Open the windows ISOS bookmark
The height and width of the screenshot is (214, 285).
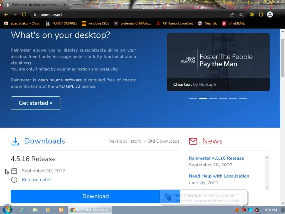[x=96, y=23]
